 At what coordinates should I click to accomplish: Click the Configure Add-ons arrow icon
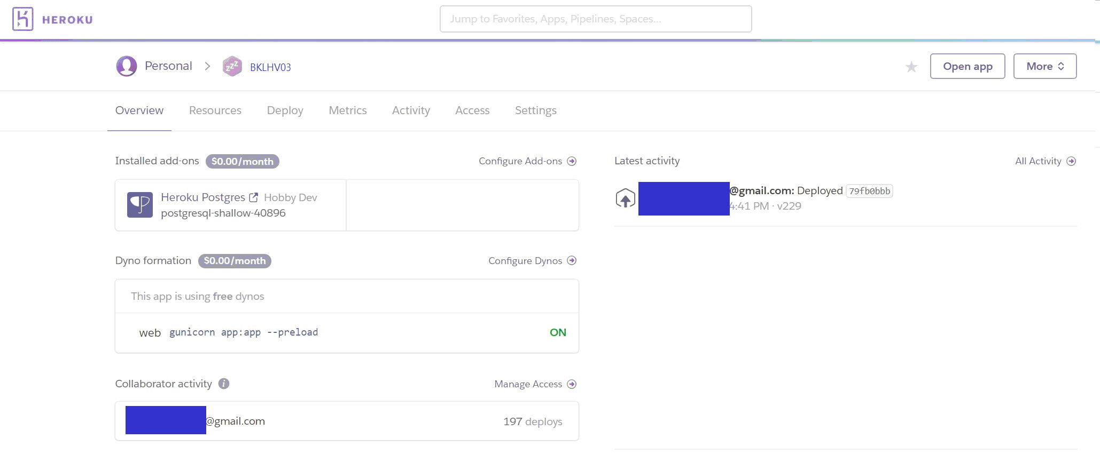[x=572, y=161]
